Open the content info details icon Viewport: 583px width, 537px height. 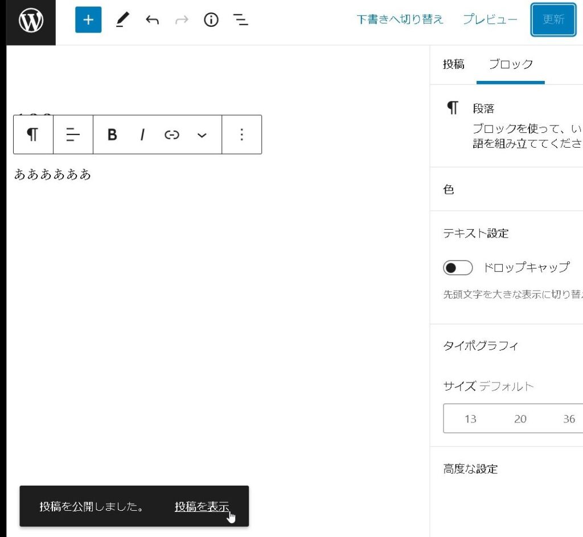[211, 21]
